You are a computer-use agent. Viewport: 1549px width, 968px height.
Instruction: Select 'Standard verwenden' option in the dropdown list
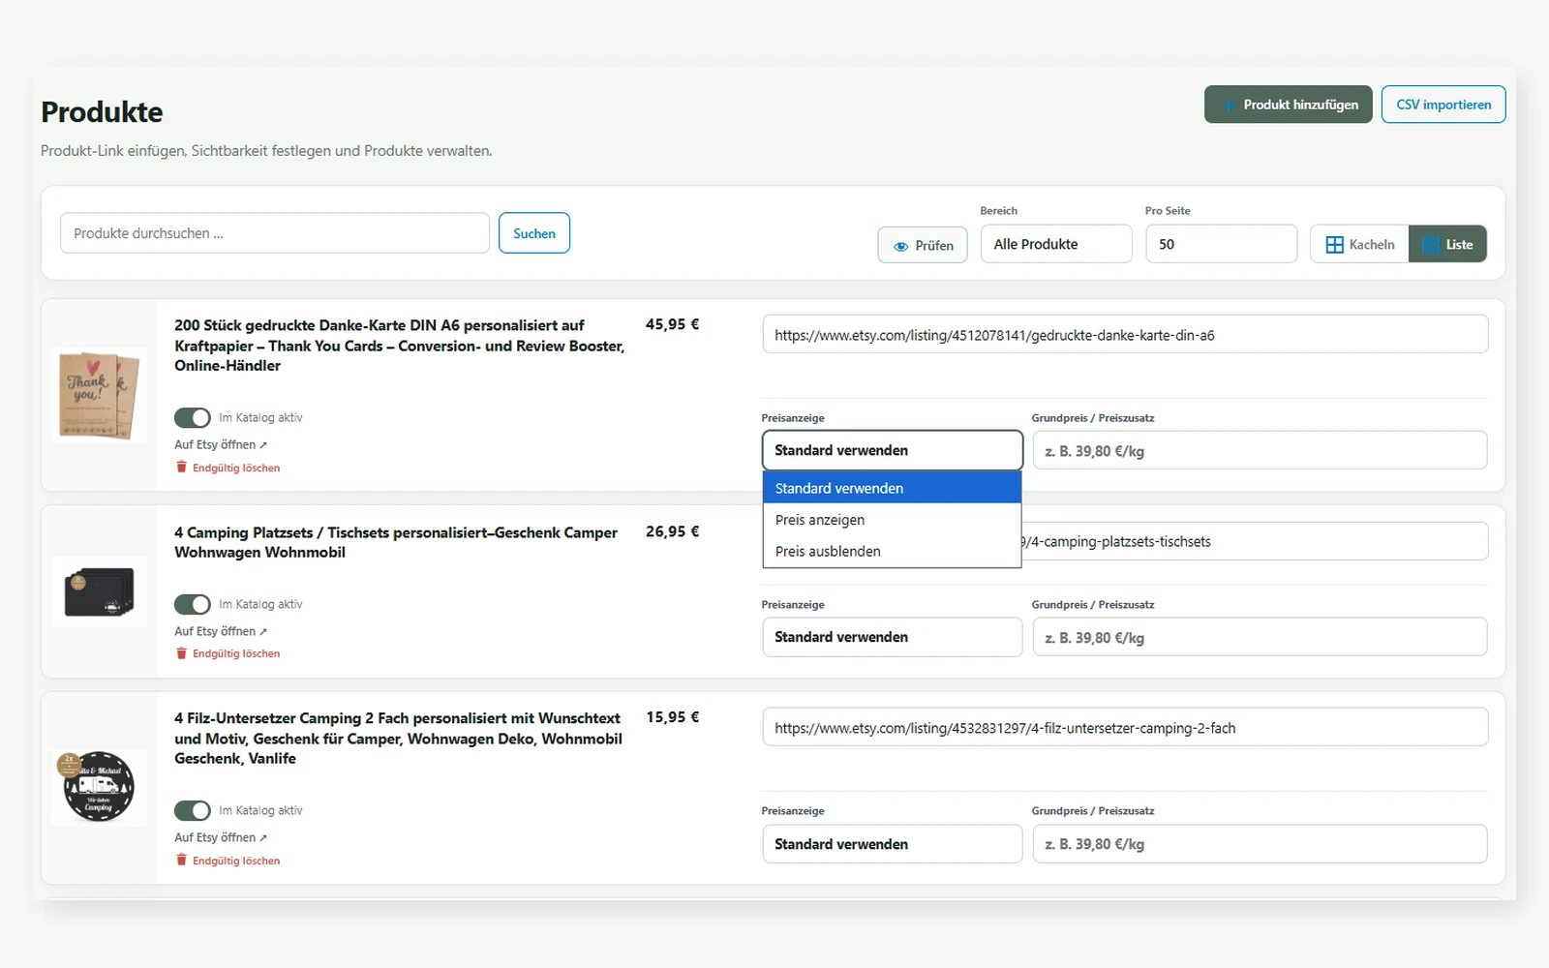pyautogui.click(x=893, y=488)
